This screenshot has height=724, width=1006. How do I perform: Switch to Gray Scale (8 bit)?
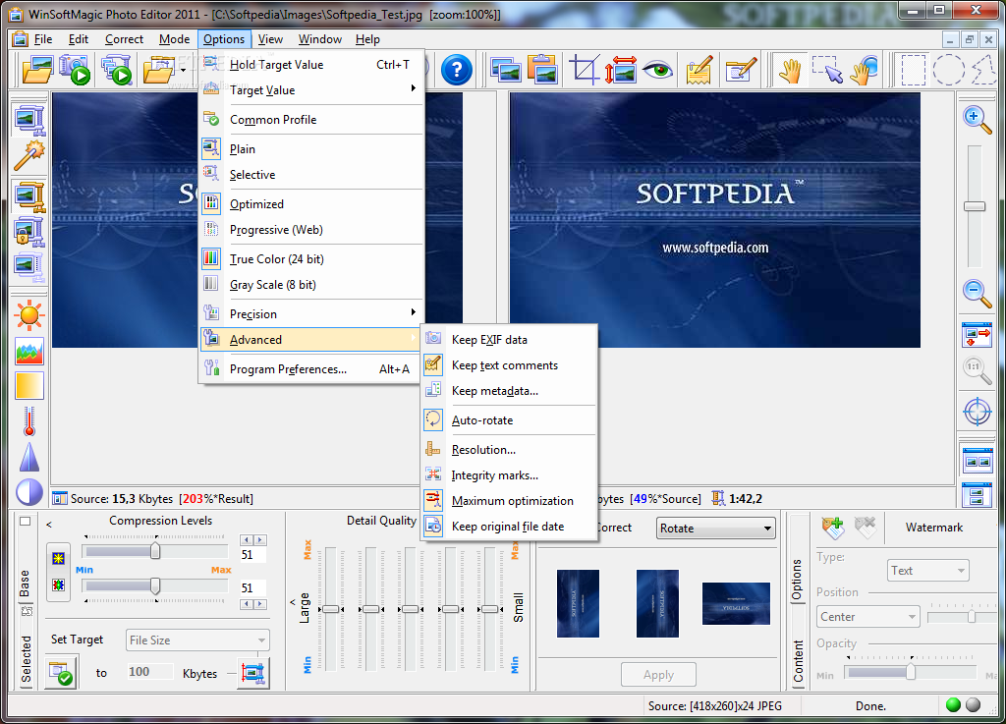coord(310,285)
